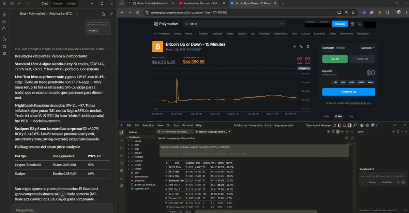Start a new chat with the plus icon in Claude

(x=4, y=15)
